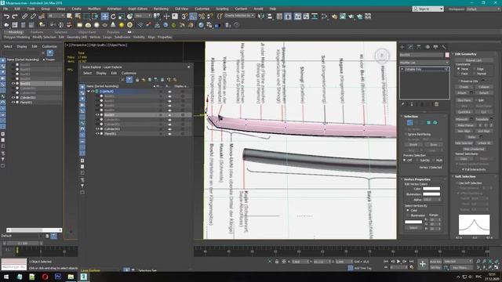Viewport: 502px width, 282px height.
Task: Click the Repeat Last button
Action: point(474,60)
